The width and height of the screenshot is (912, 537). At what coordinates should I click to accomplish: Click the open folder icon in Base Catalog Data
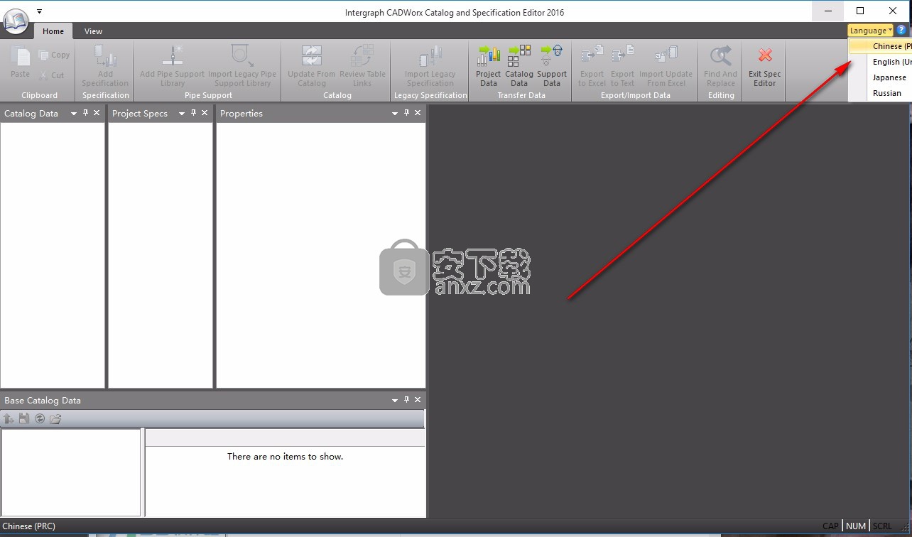click(55, 418)
